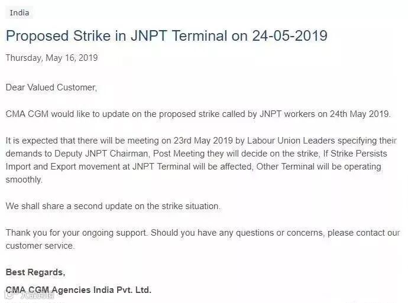Click the Thursday, May 16, 2019 date
Image resolution: width=408 pixels, height=303 pixels.
[x=52, y=58]
